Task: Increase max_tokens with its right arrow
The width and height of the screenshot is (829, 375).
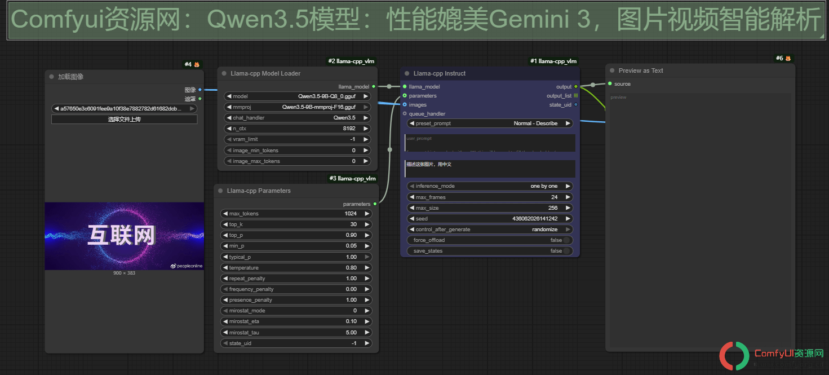Action: pos(367,214)
